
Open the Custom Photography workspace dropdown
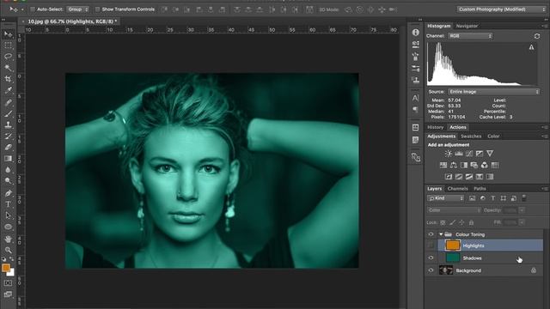[502, 9]
